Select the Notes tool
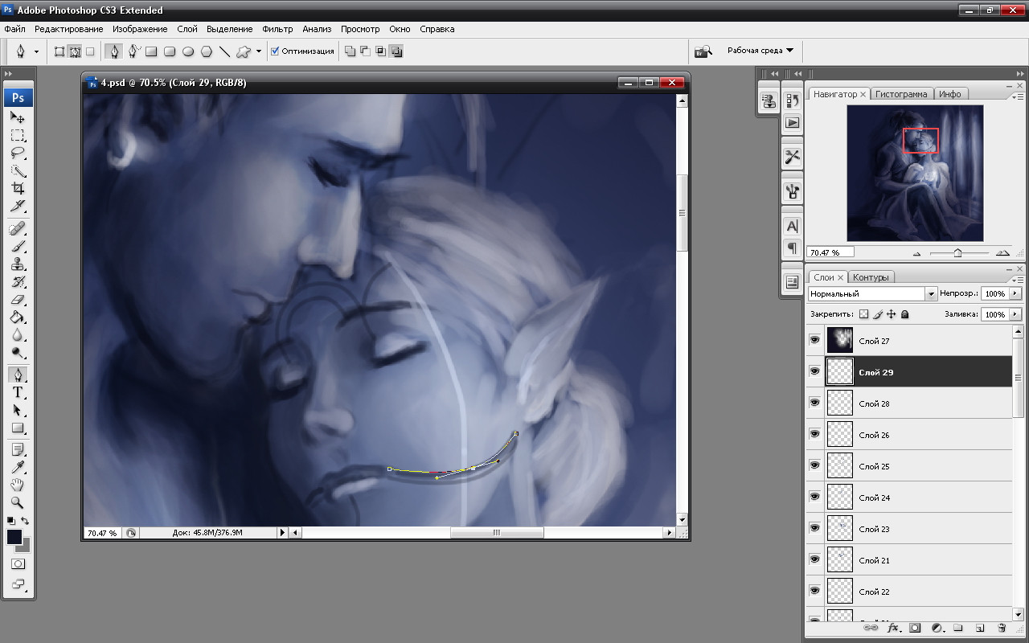This screenshot has height=643, width=1029. click(18, 449)
